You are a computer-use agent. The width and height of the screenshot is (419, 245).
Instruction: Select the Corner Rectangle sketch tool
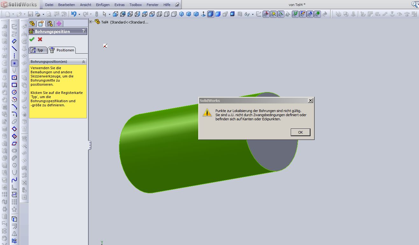[14, 85]
